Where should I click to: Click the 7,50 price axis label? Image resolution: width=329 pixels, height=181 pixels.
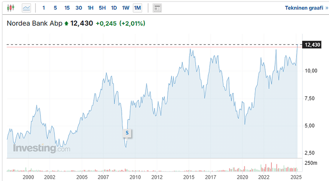(x=310, y=98)
